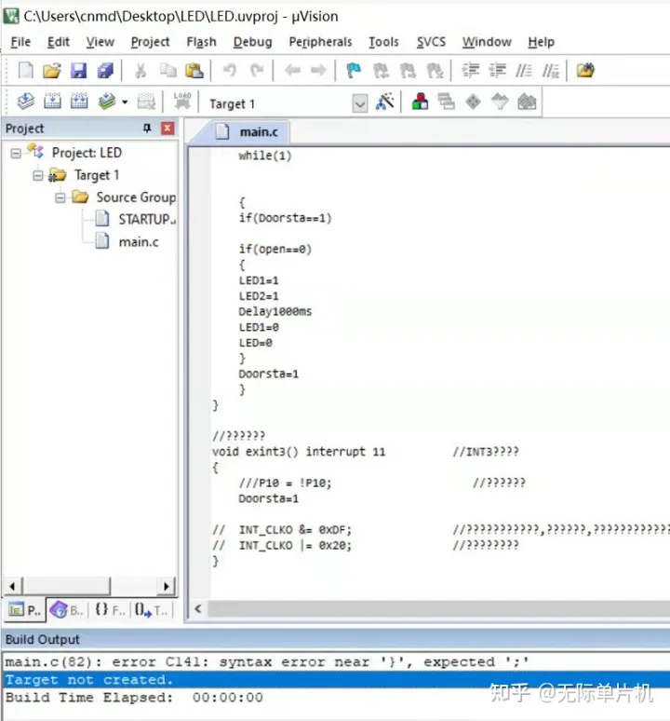Toggle the Project panel pin icon
670x721 pixels.
click(x=147, y=129)
